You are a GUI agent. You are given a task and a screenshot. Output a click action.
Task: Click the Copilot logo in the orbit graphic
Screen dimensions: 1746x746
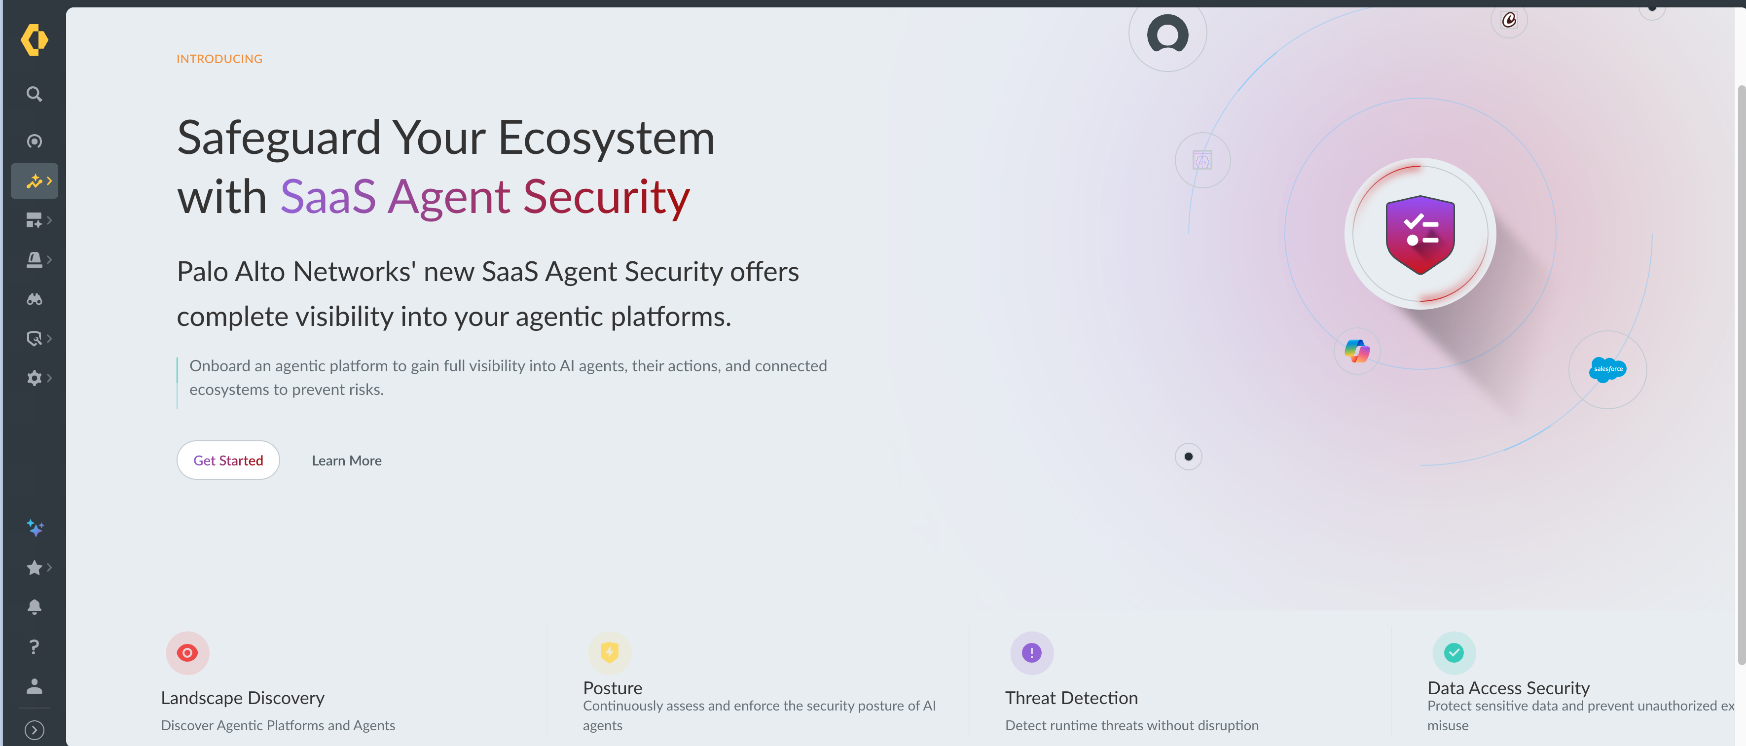click(1357, 351)
